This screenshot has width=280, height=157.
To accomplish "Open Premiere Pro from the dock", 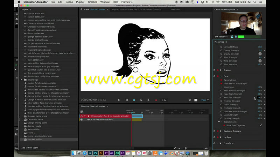I will (x=106, y=153).
